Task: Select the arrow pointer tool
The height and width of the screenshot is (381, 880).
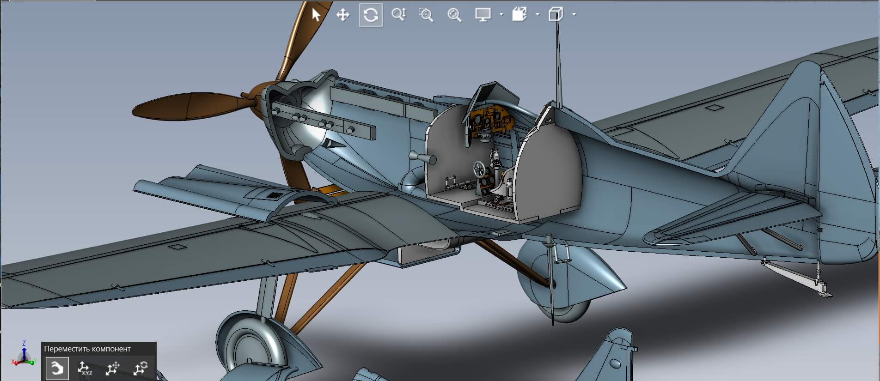Action: 316,15
